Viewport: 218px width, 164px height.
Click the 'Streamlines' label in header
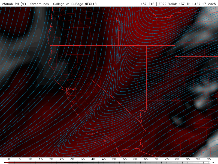(x=40, y=4)
